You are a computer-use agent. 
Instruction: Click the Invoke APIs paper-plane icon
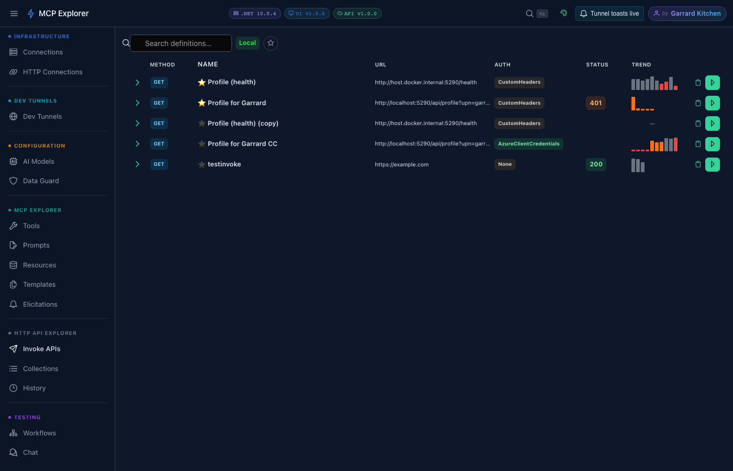(14, 349)
